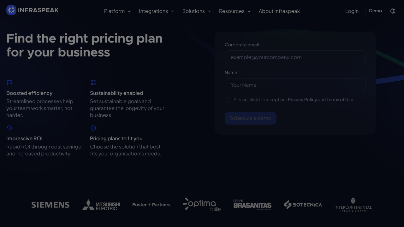Go to About Infraspeak page
This screenshot has height=227, width=404.
click(279, 11)
